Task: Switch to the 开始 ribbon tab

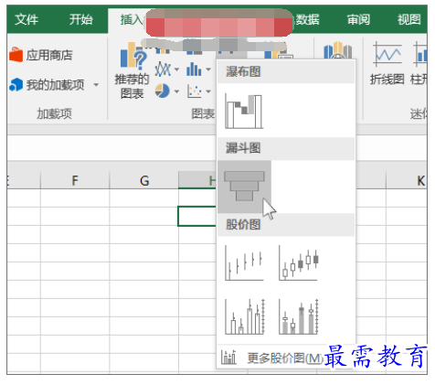Action: coord(80,19)
